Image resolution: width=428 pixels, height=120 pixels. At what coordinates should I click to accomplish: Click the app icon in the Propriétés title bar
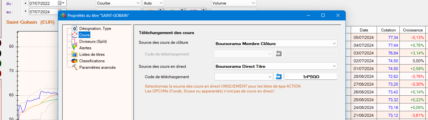click(63, 15)
